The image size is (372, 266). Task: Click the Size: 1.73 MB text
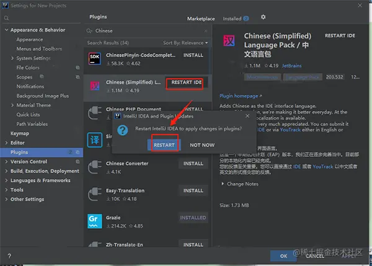(234, 205)
